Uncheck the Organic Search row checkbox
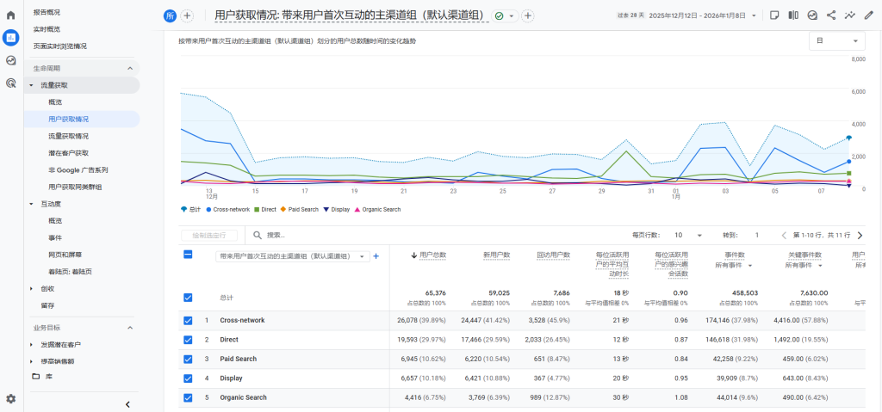The width and height of the screenshot is (882, 412). click(188, 397)
